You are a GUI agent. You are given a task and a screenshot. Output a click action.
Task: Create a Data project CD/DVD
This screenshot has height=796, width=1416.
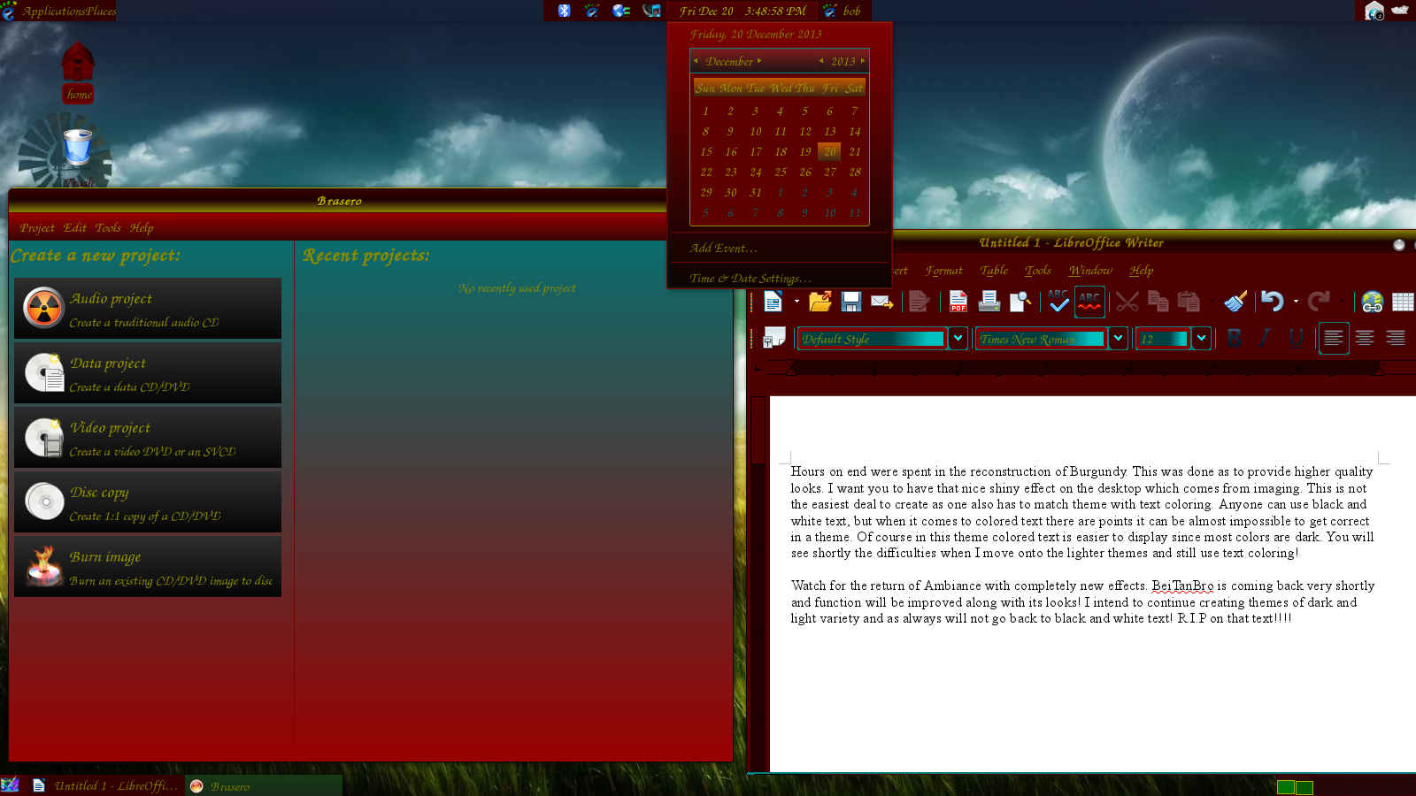[148, 373]
